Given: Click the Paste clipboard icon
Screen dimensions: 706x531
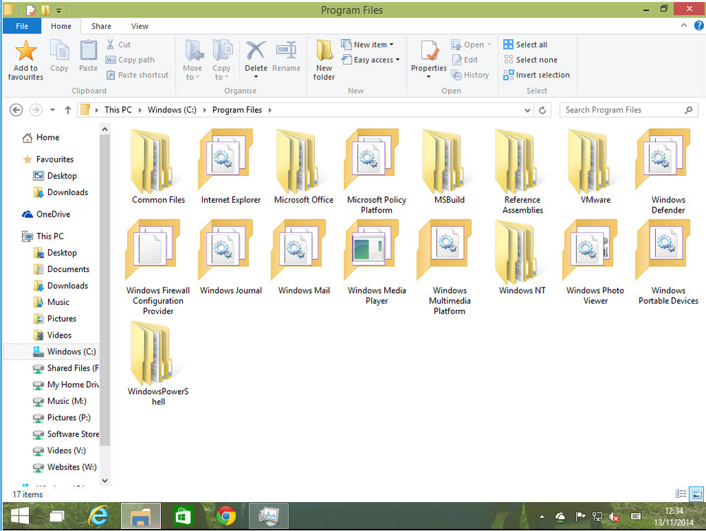Looking at the screenshot, I should [x=88, y=50].
